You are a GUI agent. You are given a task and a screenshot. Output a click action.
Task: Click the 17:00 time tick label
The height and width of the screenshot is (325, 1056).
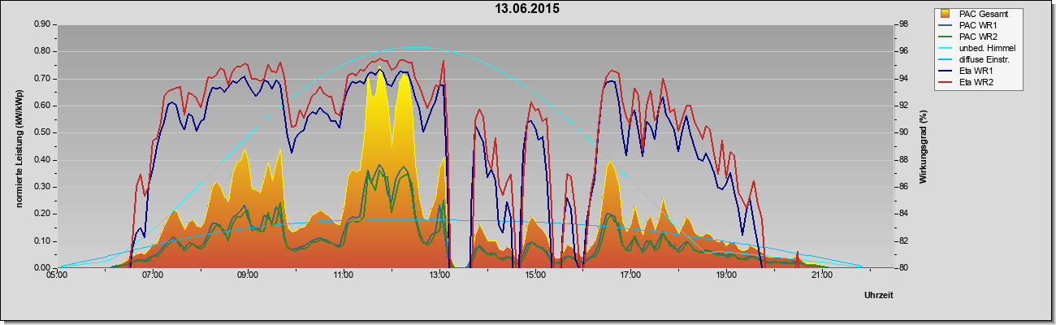[630, 275]
